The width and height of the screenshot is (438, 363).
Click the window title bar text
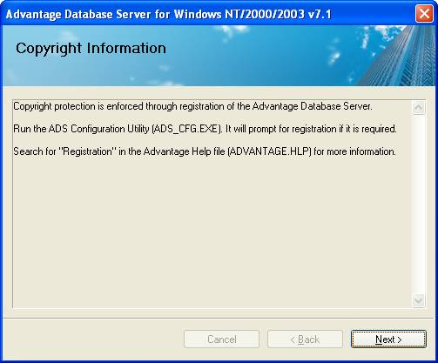(x=168, y=14)
